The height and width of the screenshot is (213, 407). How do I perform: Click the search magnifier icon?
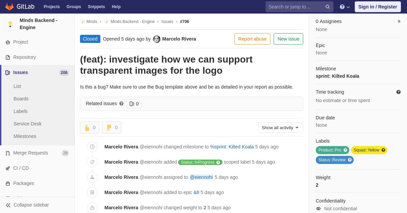328,7
